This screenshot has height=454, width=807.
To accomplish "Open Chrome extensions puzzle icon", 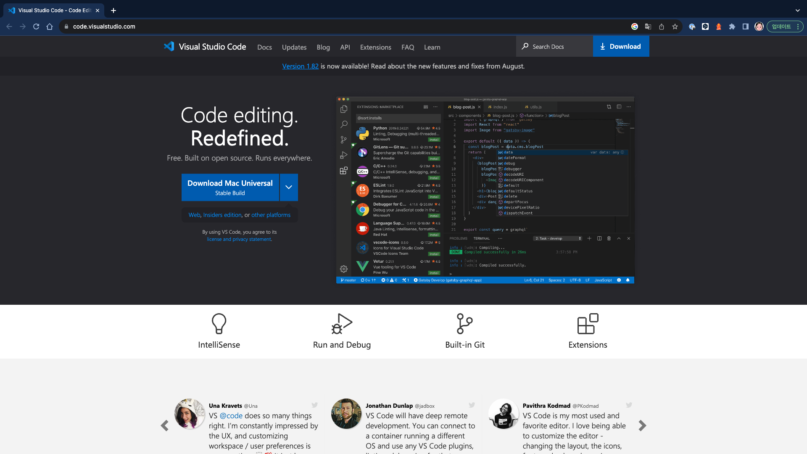I will (x=732, y=26).
